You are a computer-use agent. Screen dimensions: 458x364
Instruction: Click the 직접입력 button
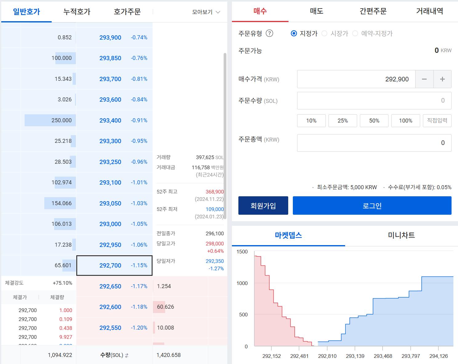click(x=437, y=121)
